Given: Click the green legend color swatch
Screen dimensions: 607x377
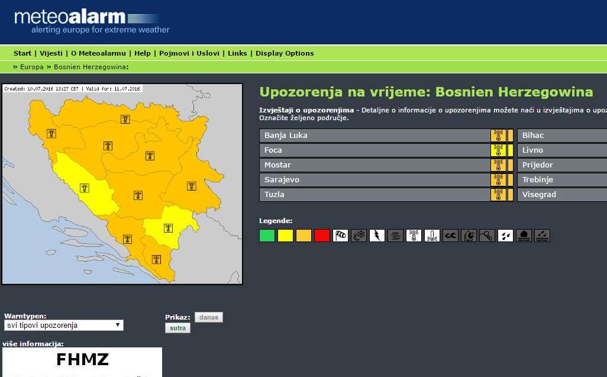Looking at the screenshot, I should tap(267, 236).
